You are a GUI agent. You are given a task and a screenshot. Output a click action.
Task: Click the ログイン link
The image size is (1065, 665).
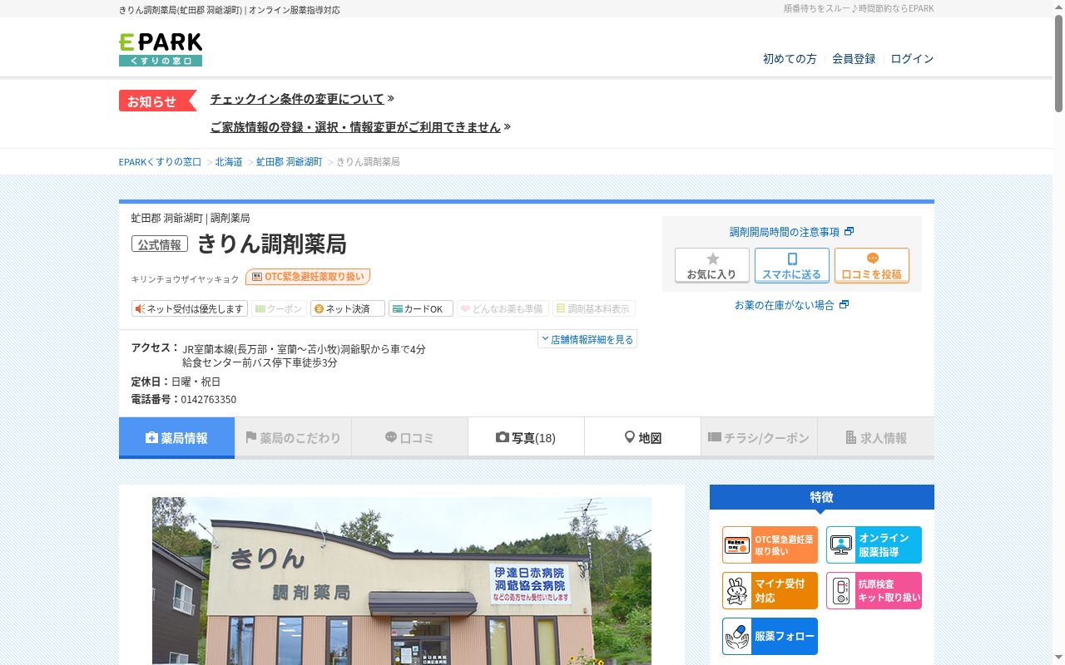pyautogui.click(x=912, y=59)
